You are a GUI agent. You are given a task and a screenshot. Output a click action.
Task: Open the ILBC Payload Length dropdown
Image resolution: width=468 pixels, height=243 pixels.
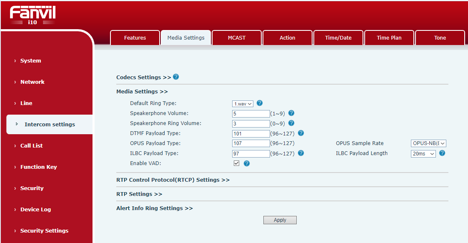click(423, 153)
